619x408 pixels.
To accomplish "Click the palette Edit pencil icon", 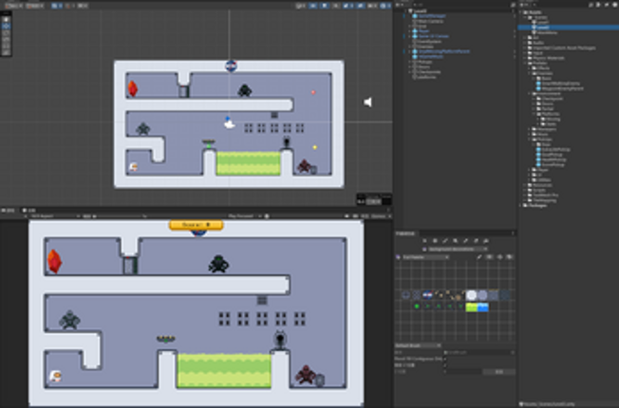I will [x=479, y=257].
